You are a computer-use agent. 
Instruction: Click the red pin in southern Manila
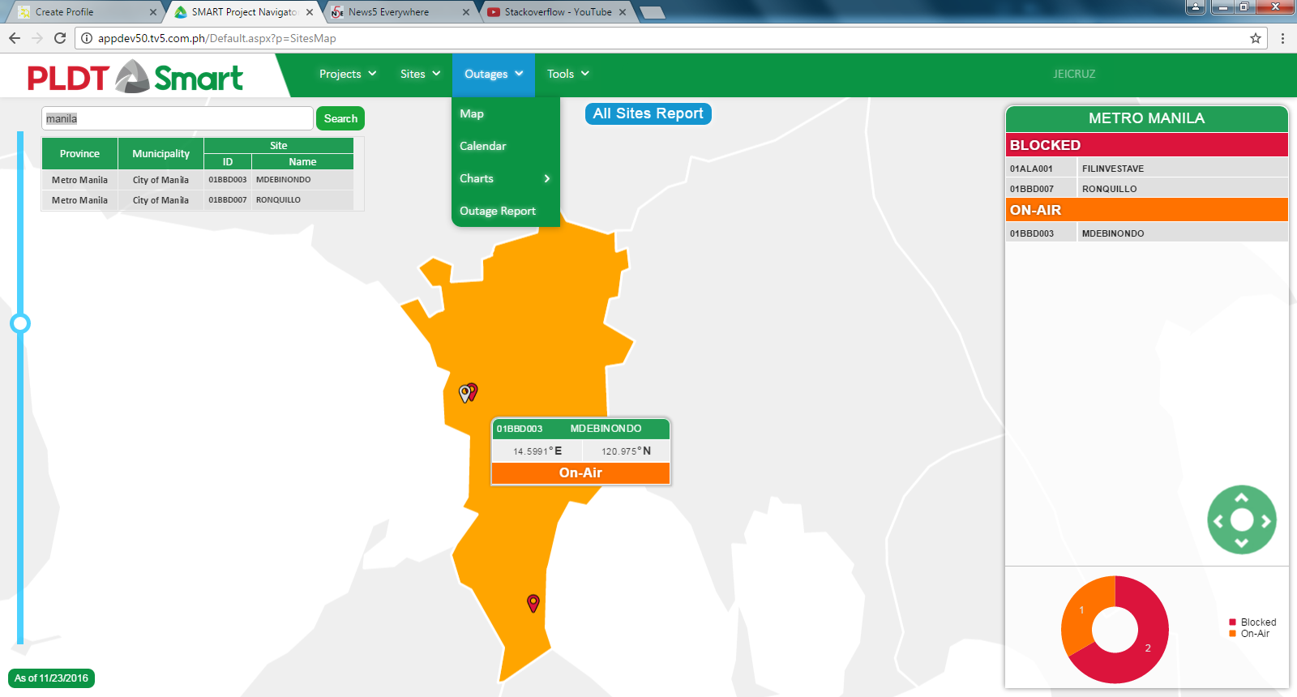533,603
